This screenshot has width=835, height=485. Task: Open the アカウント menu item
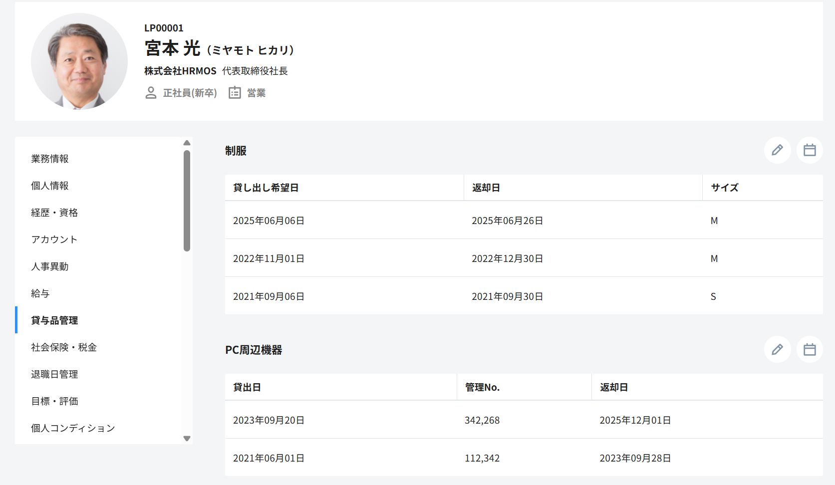(x=54, y=240)
